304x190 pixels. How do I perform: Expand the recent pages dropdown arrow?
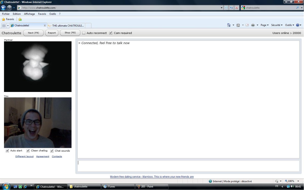click(14, 8)
